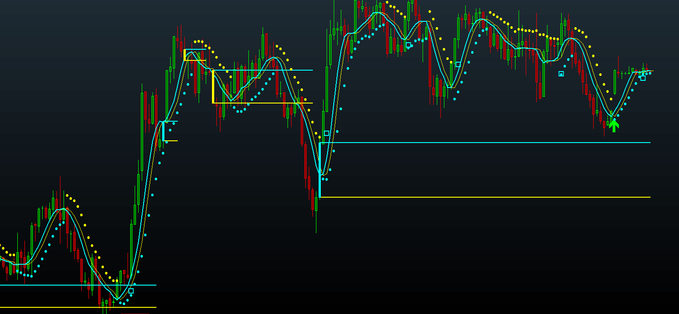Select the short cyan horizontal line at bottom left

click(78, 285)
